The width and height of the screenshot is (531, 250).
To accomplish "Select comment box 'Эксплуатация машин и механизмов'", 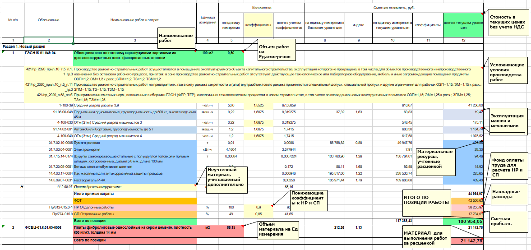I will pos(508,121).
